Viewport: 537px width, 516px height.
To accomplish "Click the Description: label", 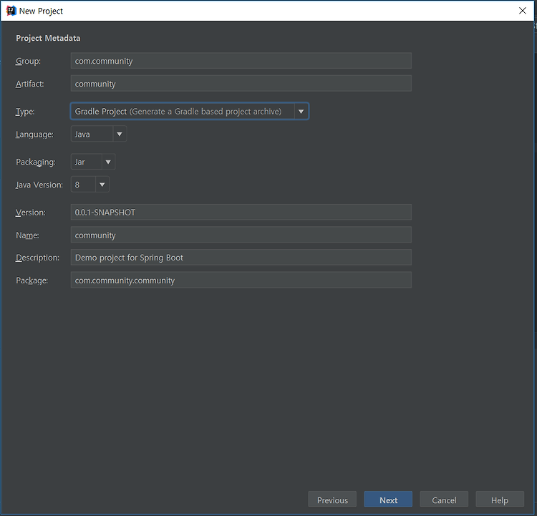I will click(37, 258).
